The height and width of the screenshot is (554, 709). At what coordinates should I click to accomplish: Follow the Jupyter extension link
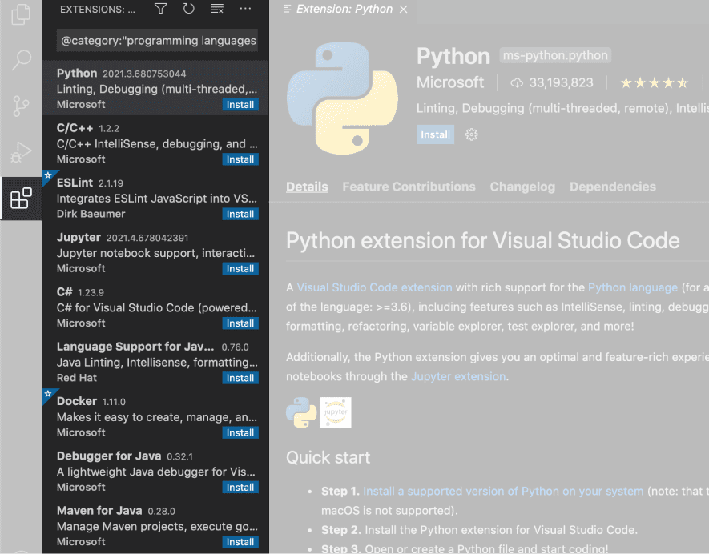(458, 376)
